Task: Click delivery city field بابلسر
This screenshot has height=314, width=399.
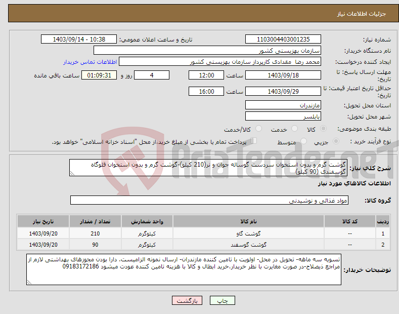Action: tap(283, 116)
